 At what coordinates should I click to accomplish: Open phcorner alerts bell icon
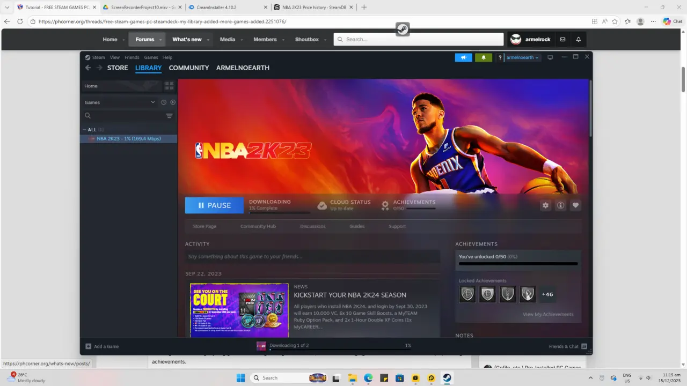(x=579, y=39)
